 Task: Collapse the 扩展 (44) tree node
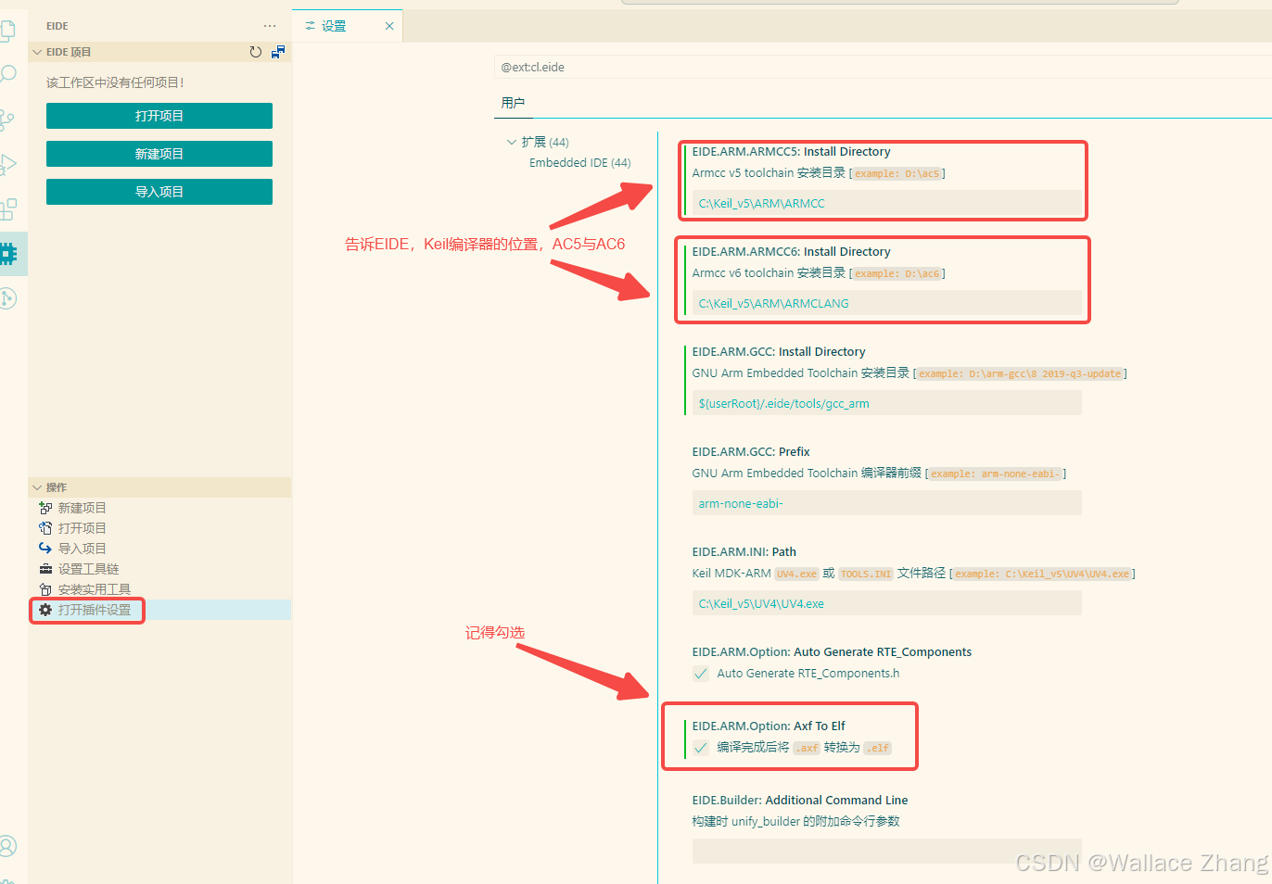point(511,142)
